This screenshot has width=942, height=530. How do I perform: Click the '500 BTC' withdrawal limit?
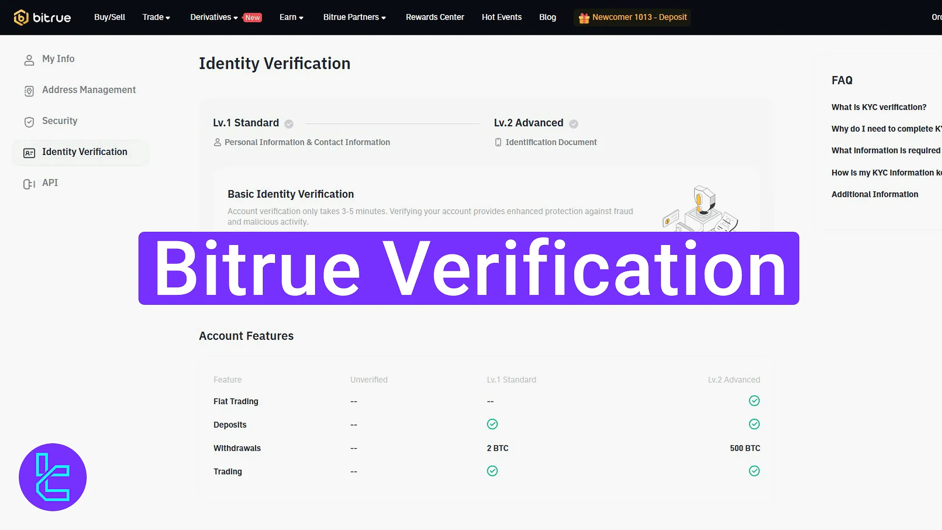click(x=745, y=448)
